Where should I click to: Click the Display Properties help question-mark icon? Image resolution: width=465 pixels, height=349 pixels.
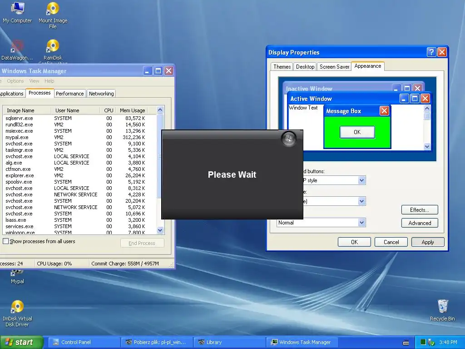pyautogui.click(x=431, y=52)
